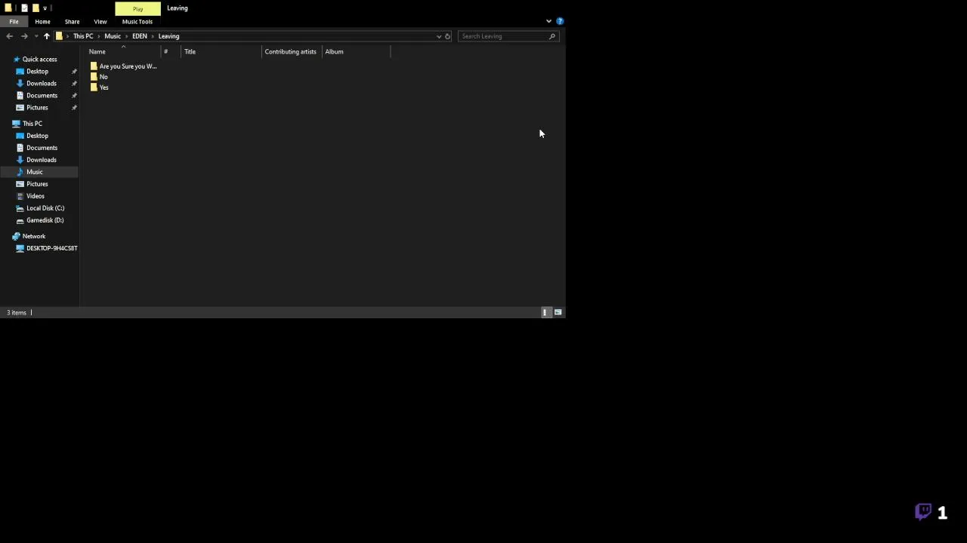The width and height of the screenshot is (967, 543).
Task: Select the 'Yes' folder
Action: click(99, 87)
